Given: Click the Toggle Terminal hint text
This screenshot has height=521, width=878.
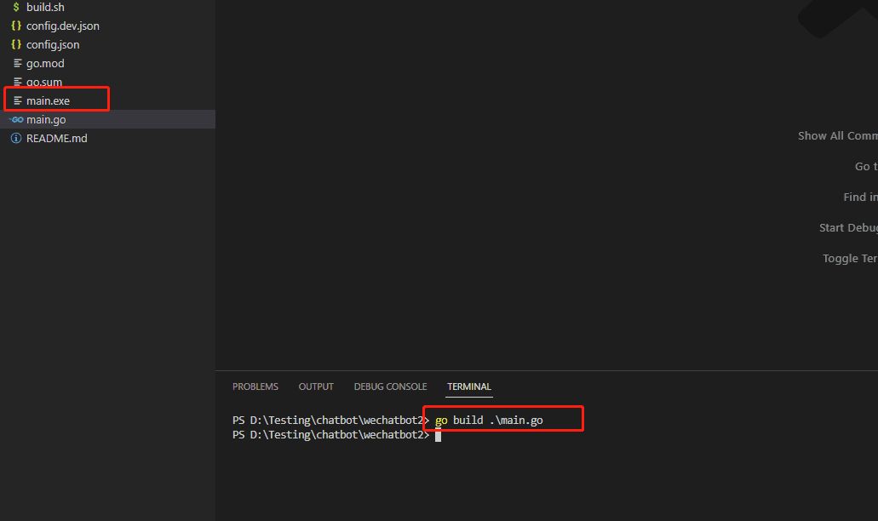Looking at the screenshot, I should coord(850,259).
